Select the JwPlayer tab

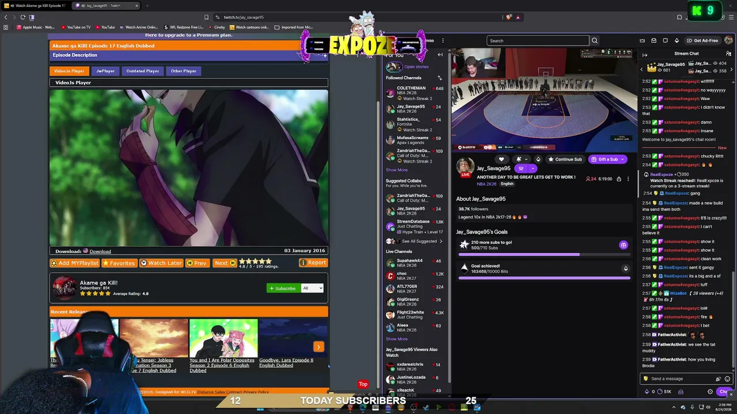pos(105,71)
